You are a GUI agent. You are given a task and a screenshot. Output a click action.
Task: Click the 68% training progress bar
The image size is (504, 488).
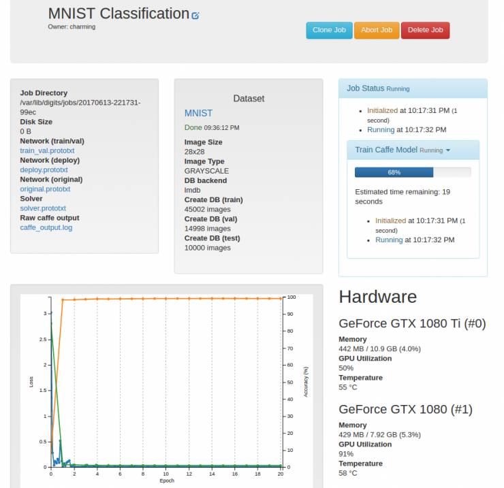pos(413,172)
